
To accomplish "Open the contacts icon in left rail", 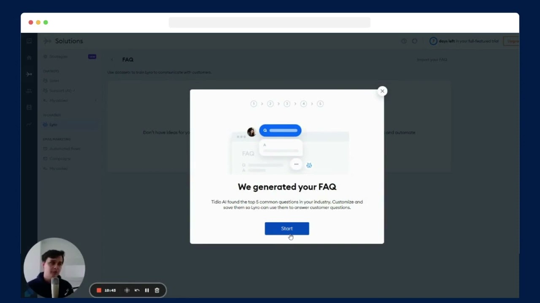I will [x=29, y=90].
